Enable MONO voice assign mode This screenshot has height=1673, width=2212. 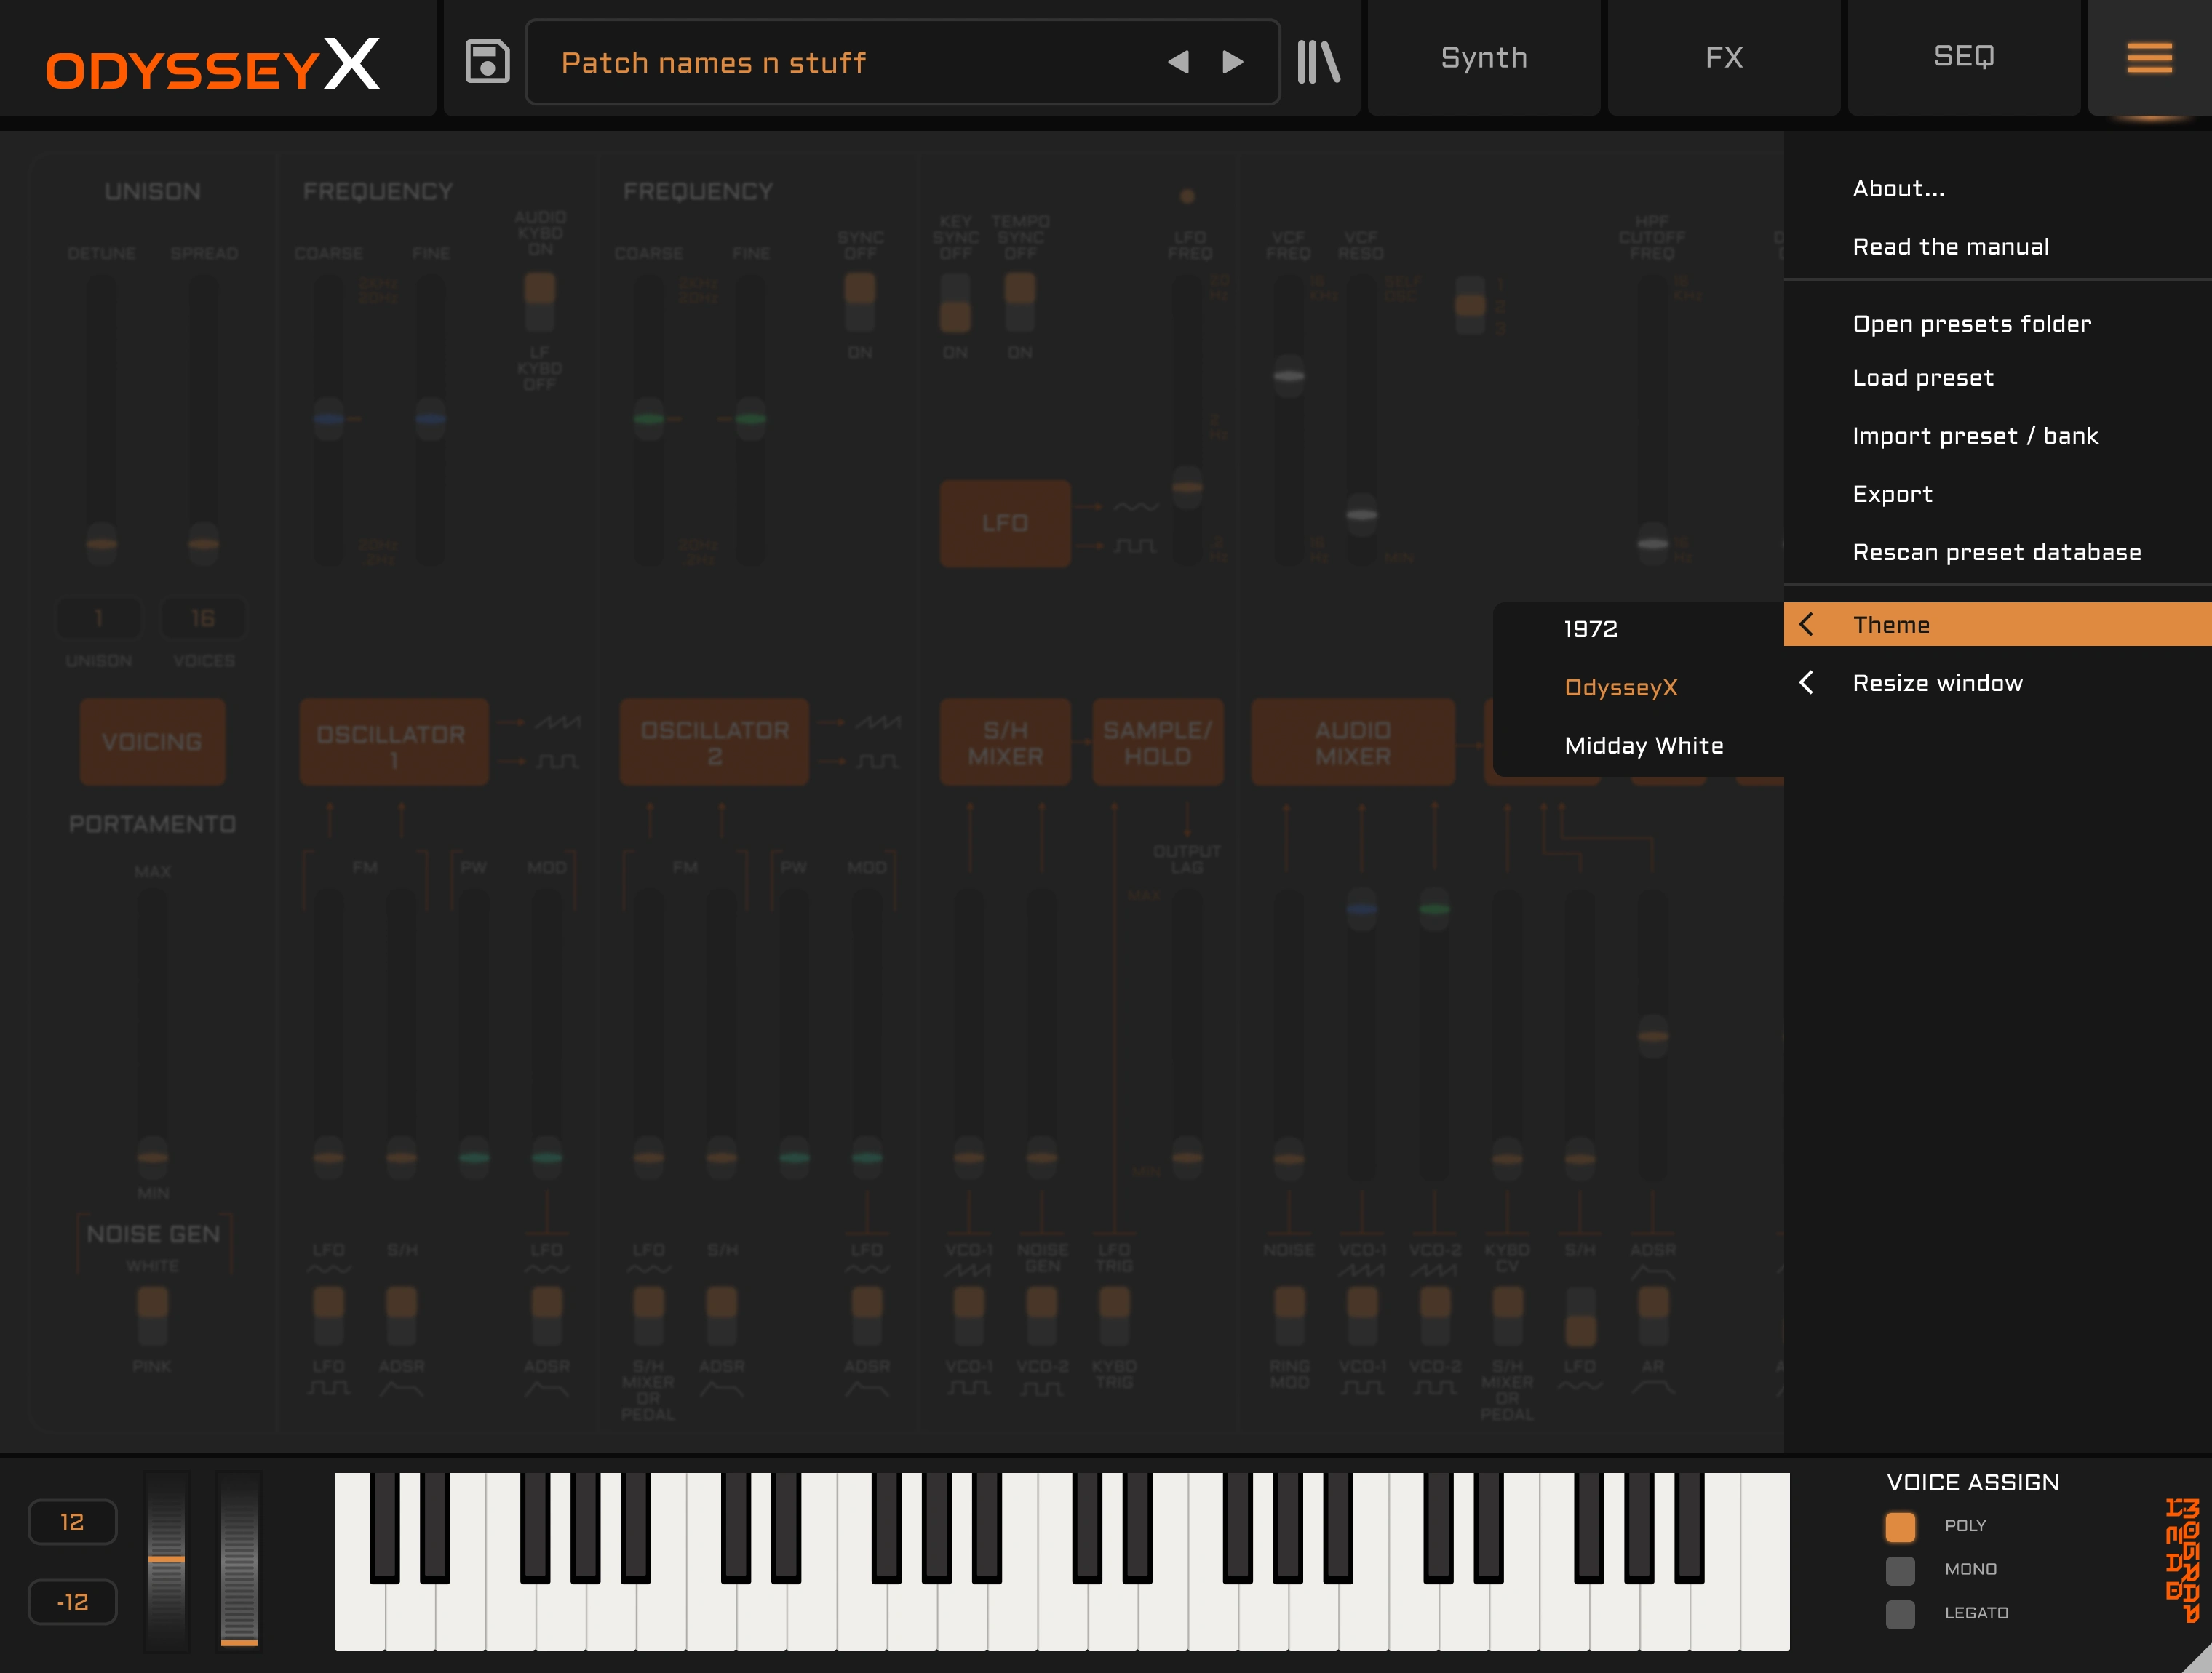pos(1900,1570)
